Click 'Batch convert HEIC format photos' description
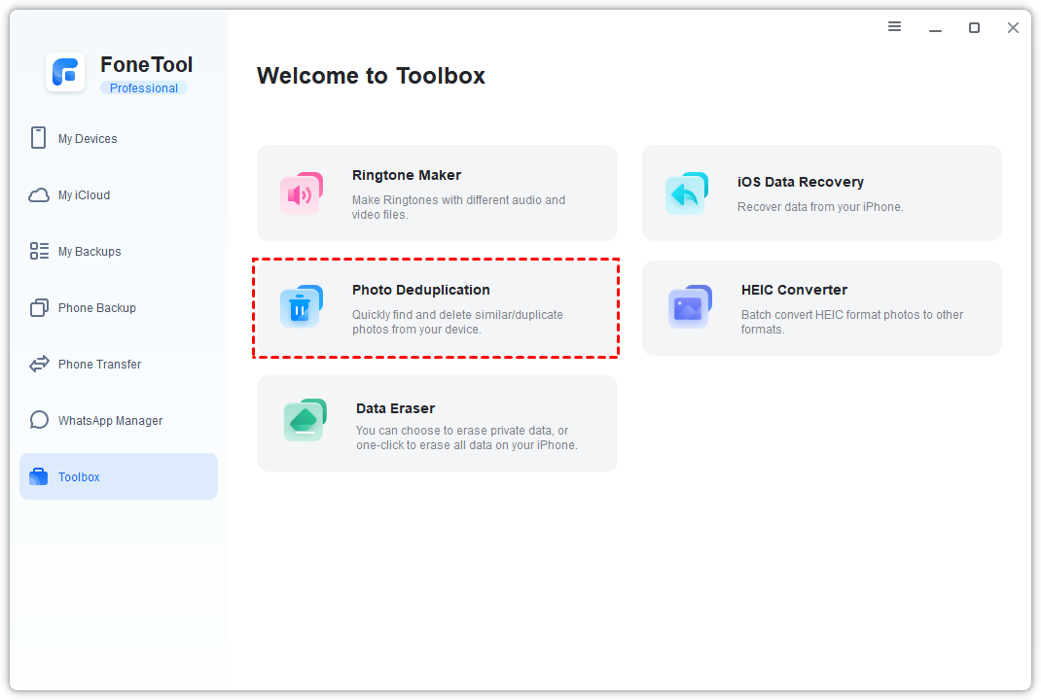The width and height of the screenshot is (1041, 700). [852, 322]
